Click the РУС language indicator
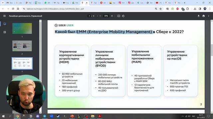This screenshot has height=119, width=213. tap(194, 116)
